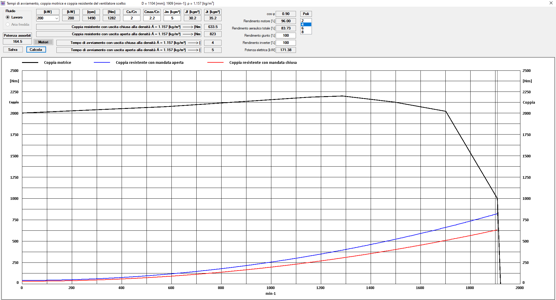556x300 pixels.
Task: Click the Rendimento inverter value field
Action: click(286, 43)
